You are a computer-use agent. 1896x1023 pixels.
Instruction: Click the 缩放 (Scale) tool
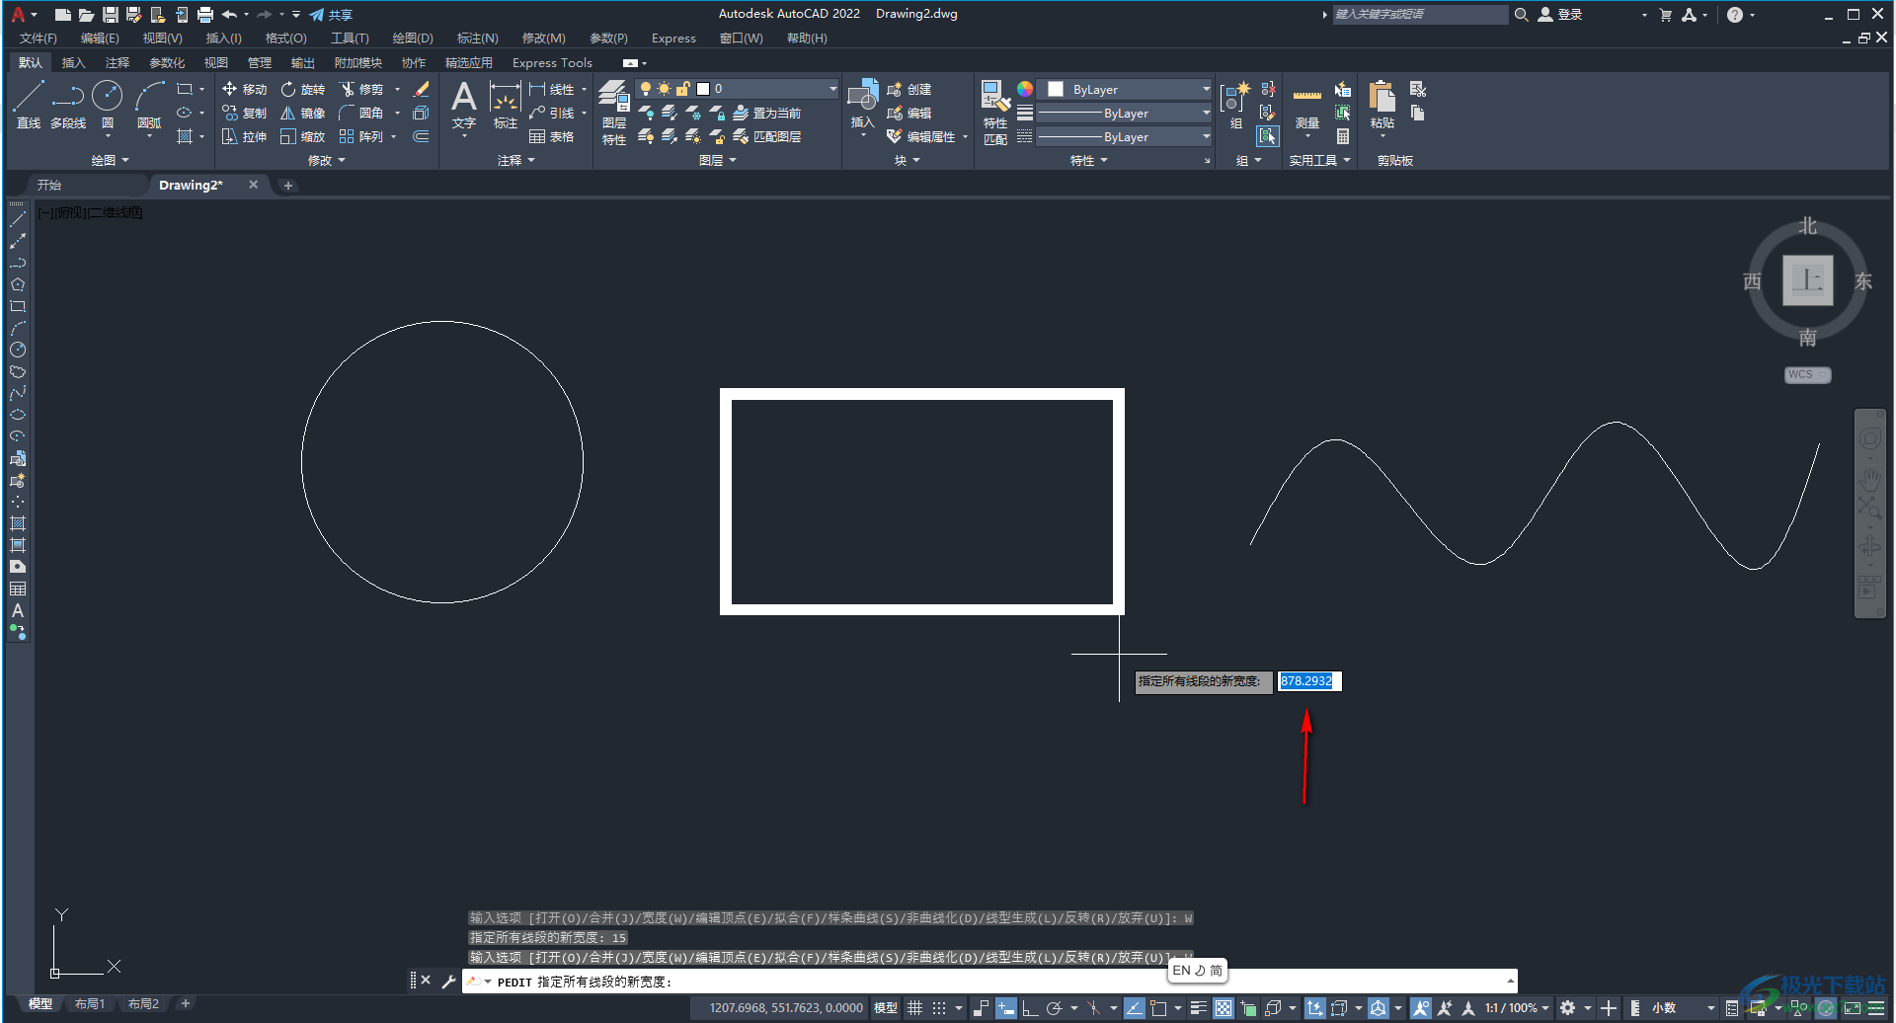(302, 136)
